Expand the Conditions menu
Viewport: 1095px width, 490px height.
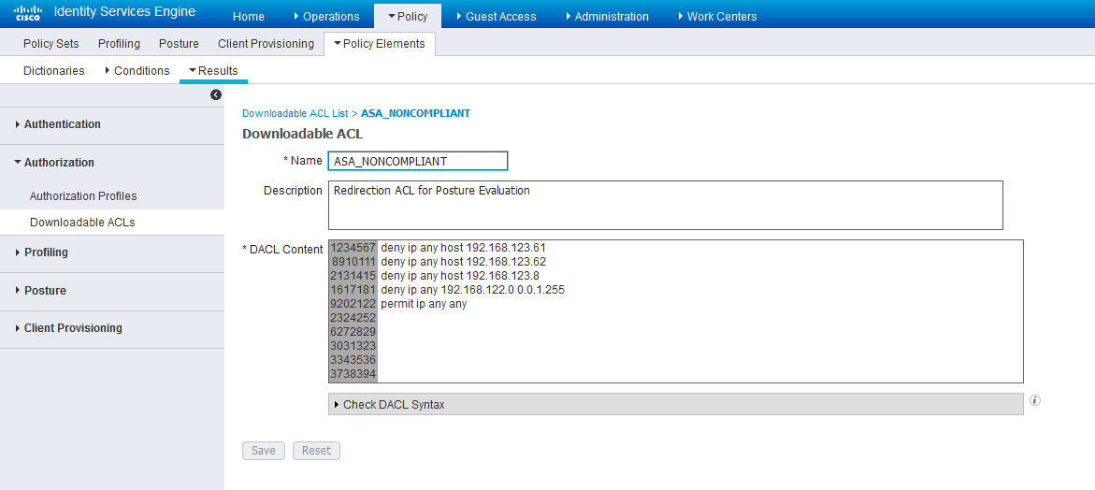click(x=137, y=70)
